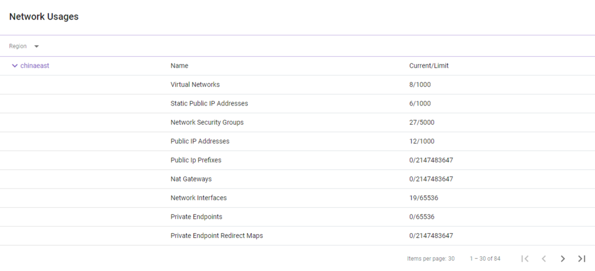Click the chinaeast region link
Screen dimensions: 595x271
pyautogui.click(x=35, y=66)
